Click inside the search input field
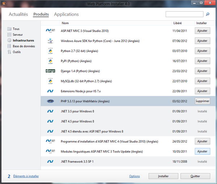The image size is (217, 184). pyautogui.click(x=184, y=14)
